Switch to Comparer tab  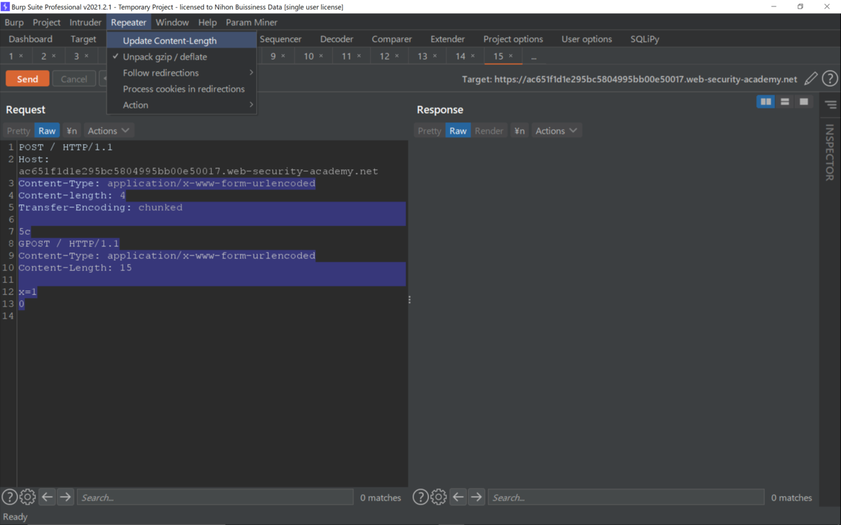point(392,39)
